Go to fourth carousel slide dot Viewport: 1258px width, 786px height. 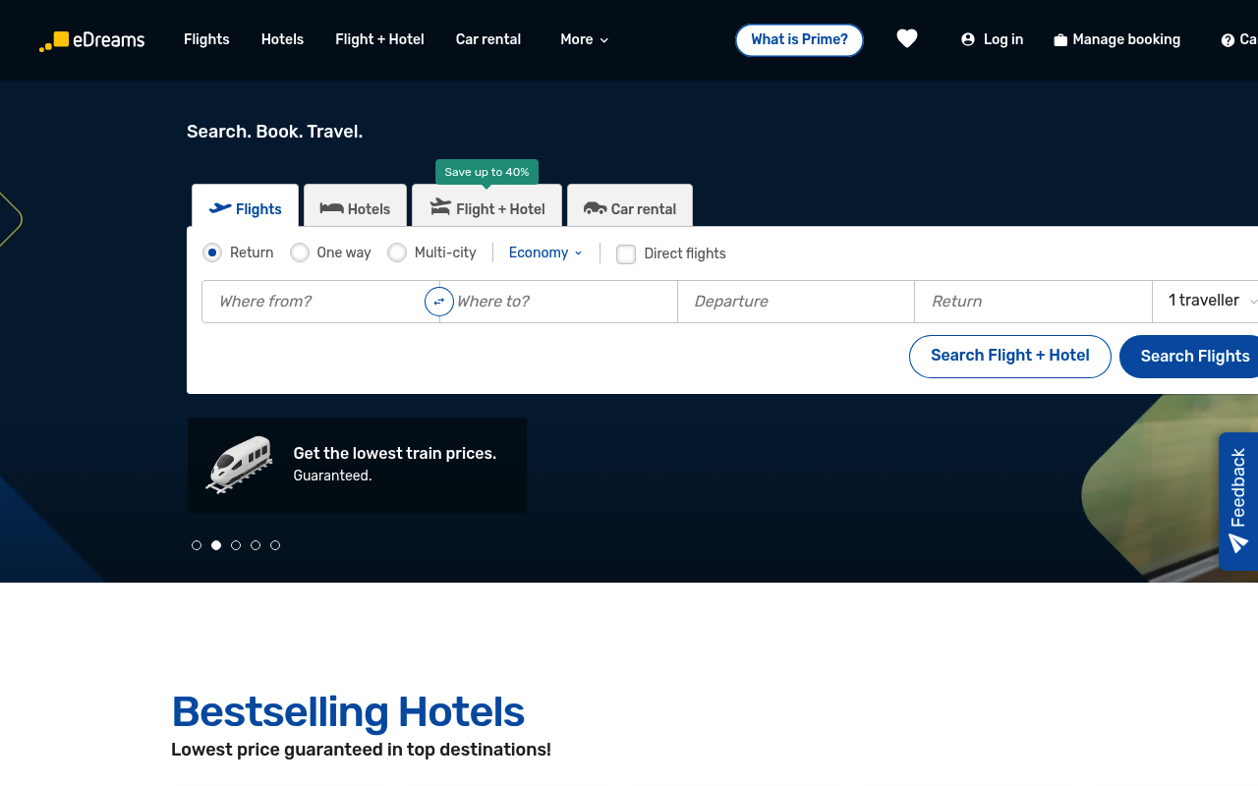click(256, 545)
